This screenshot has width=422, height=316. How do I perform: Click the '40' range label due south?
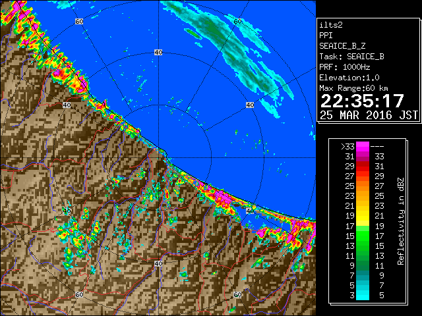[158, 263]
